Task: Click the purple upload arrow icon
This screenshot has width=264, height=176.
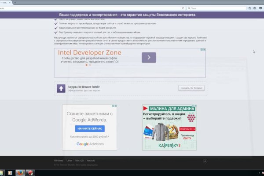Action: pos(61,88)
